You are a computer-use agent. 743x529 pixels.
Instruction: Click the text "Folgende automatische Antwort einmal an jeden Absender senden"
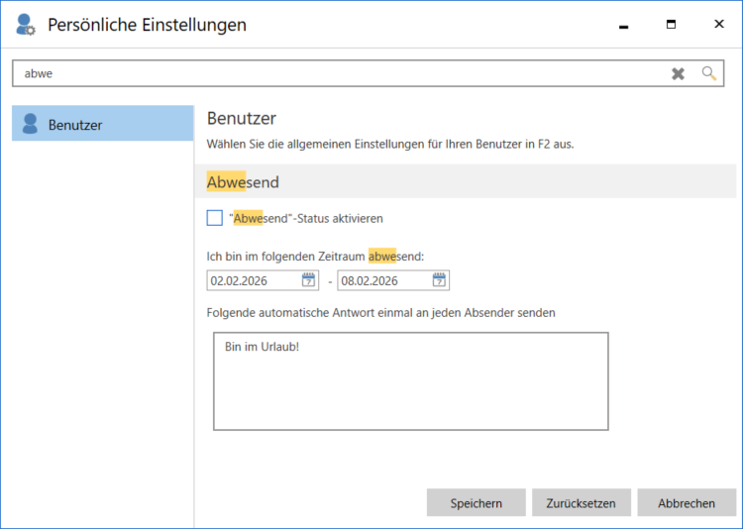381,313
